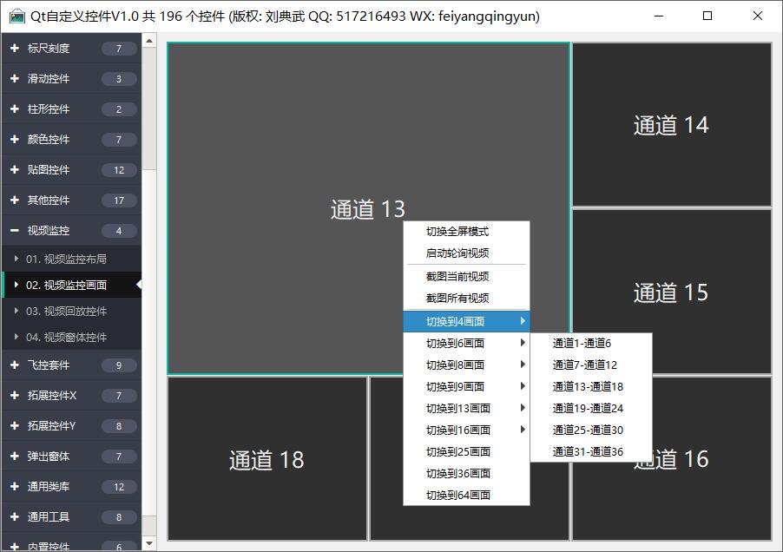
Task: Open the 03. 视频回放控件 tree item
Action: [66, 311]
